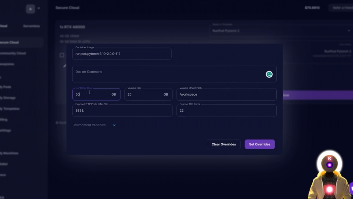Open the Select a Template dropdown
This screenshot has height=199, width=353.
[281, 30]
